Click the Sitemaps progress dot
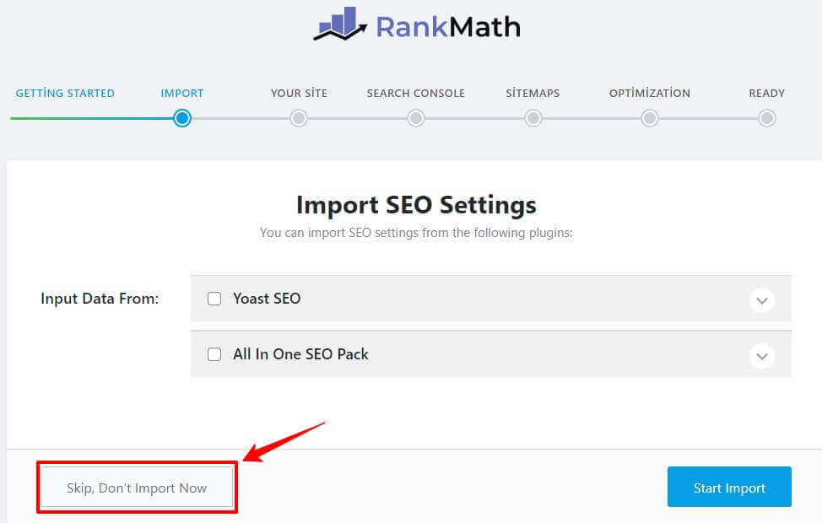 [533, 118]
